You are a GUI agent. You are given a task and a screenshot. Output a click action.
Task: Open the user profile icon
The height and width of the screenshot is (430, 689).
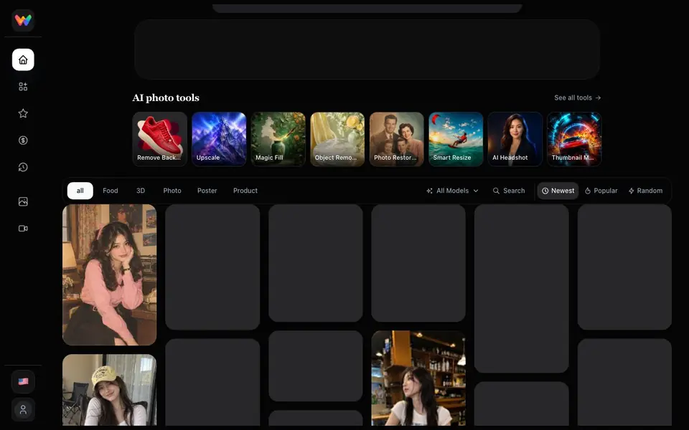tap(23, 409)
